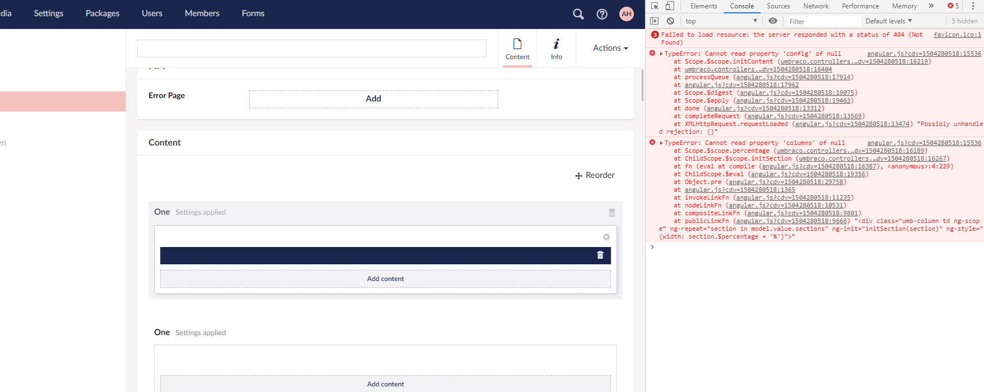Image resolution: width=984 pixels, height=392 pixels.
Task: Switch to the Console DevTools tab
Action: point(742,6)
